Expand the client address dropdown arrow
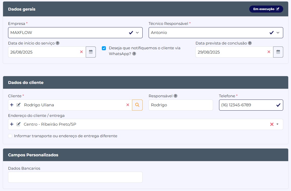The image size is (291, 191). [x=277, y=124]
